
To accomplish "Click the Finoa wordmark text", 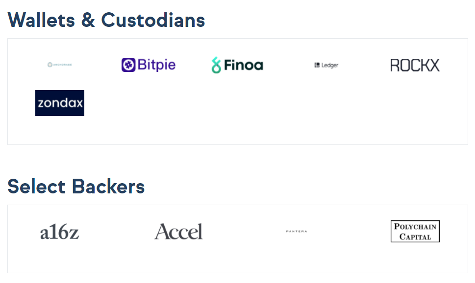I will click(244, 65).
